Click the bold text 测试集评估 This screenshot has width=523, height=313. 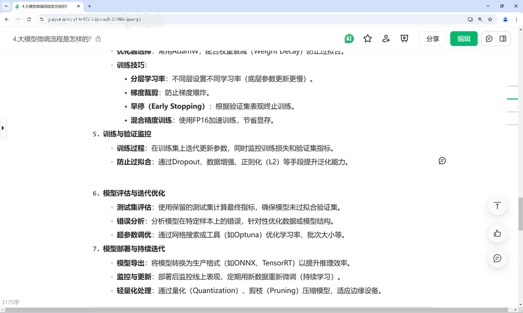(134, 207)
